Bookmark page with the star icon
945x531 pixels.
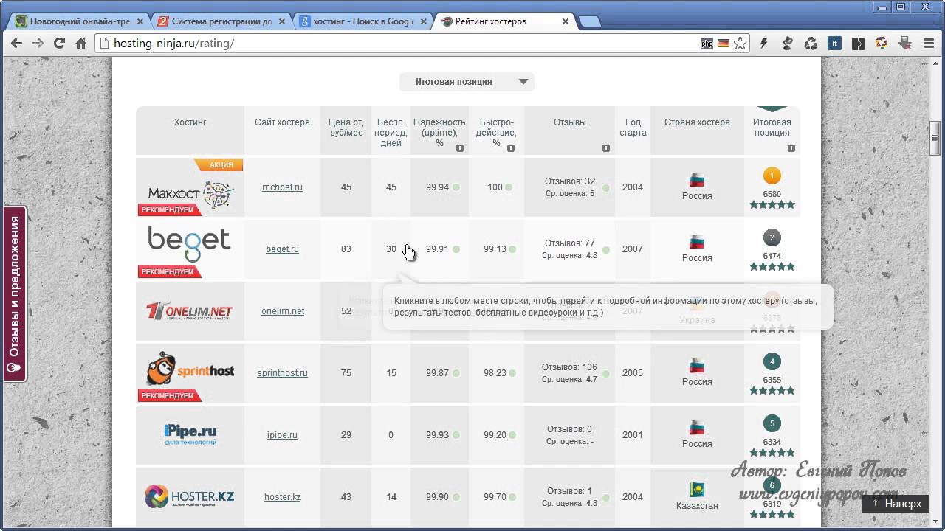tap(740, 44)
